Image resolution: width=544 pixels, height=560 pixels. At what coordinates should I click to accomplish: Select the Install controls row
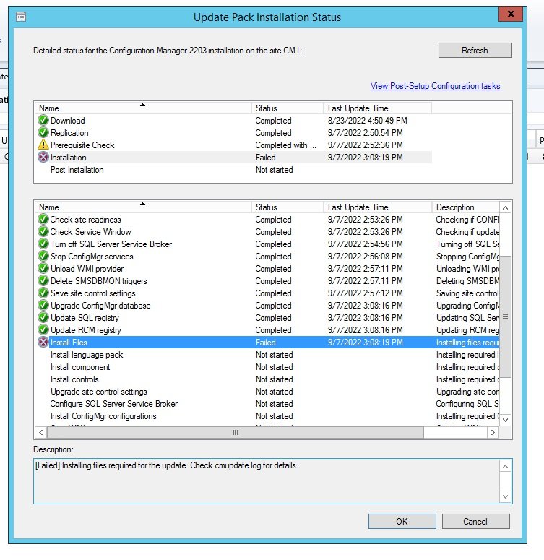tap(267, 379)
